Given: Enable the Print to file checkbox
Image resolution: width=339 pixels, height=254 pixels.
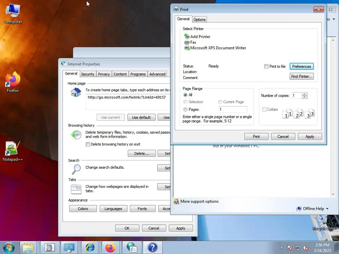Looking at the screenshot, I should click(x=266, y=66).
